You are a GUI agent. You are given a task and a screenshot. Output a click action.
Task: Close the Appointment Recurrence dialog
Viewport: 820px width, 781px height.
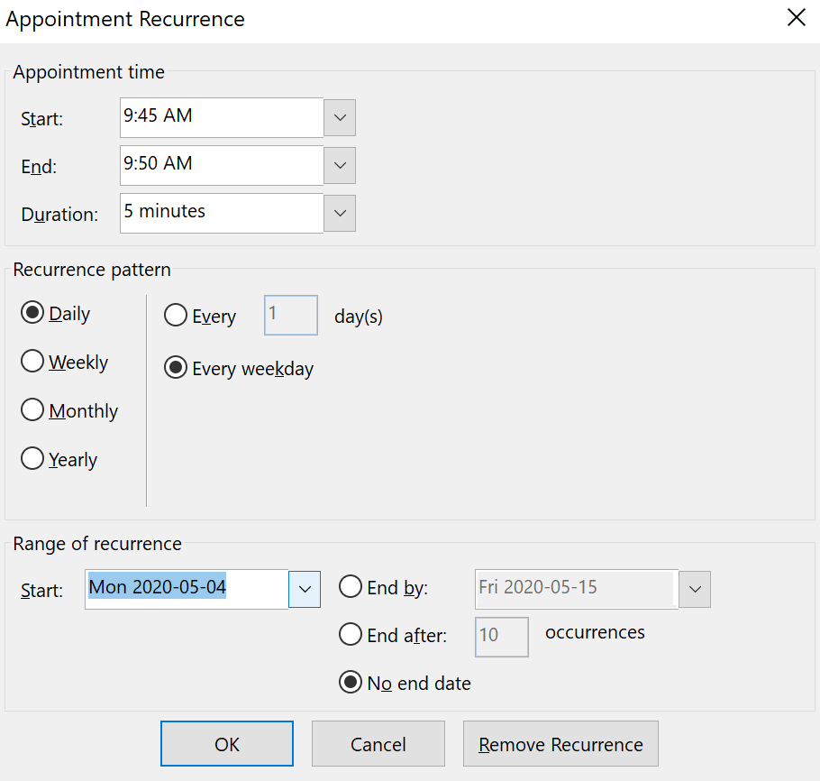point(796,18)
